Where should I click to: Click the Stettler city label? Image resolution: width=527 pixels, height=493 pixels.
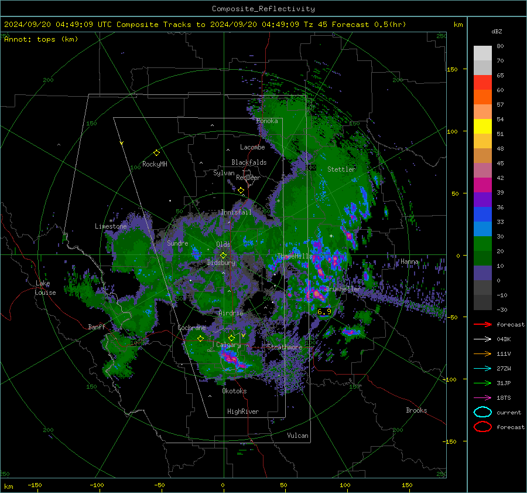pyautogui.click(x=341, y=169)
